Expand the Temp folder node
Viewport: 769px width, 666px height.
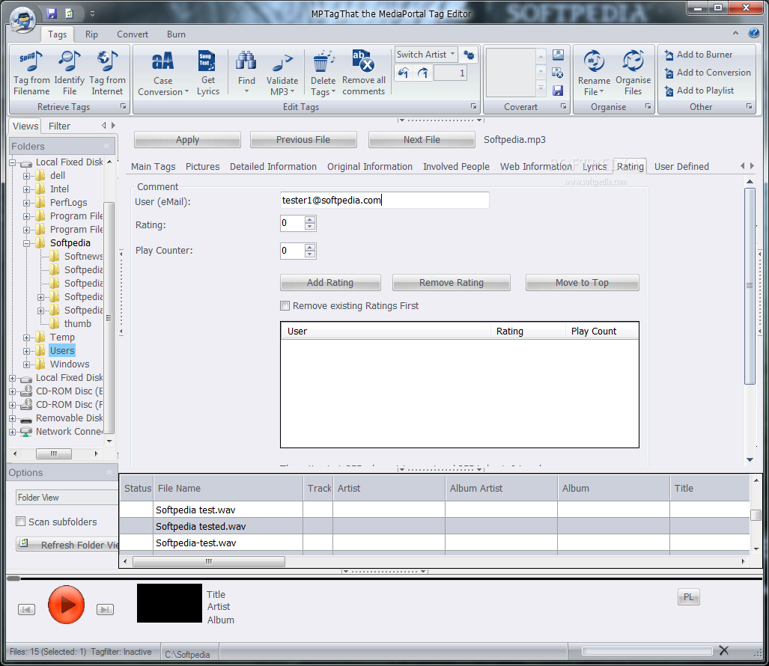point(26,337)
